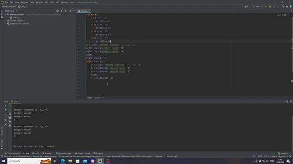Open Run panel options gear
Image resolution: width=293 pixels, height=164 pixels.
[287, 102]
